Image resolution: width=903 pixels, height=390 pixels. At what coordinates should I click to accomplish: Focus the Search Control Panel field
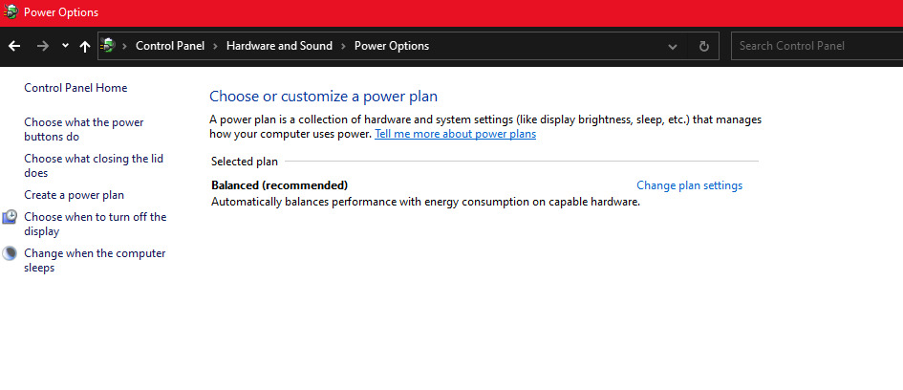point(817,46)
